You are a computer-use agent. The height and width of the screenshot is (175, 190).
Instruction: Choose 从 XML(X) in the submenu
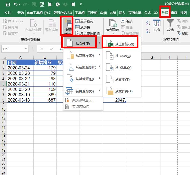[122, 68]
